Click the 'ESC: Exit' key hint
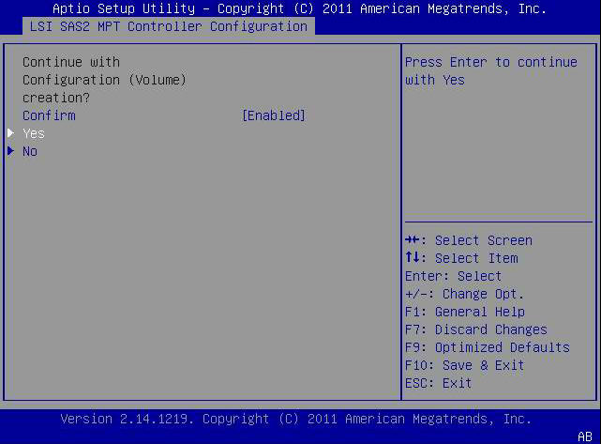 [x=439, y=383]
